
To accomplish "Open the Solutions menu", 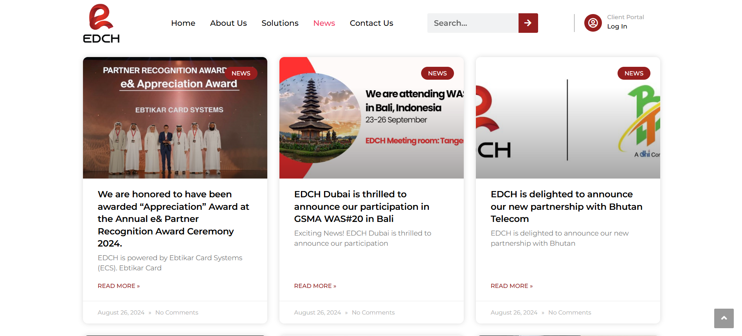I will [280, 23].
